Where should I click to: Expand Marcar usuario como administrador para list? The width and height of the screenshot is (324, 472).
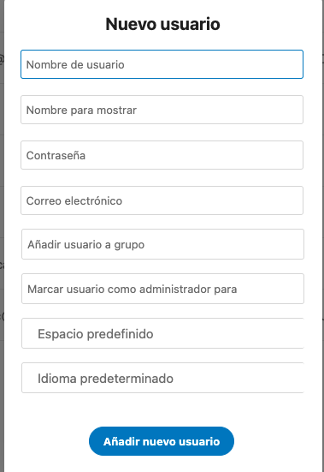tap(162, 289)
